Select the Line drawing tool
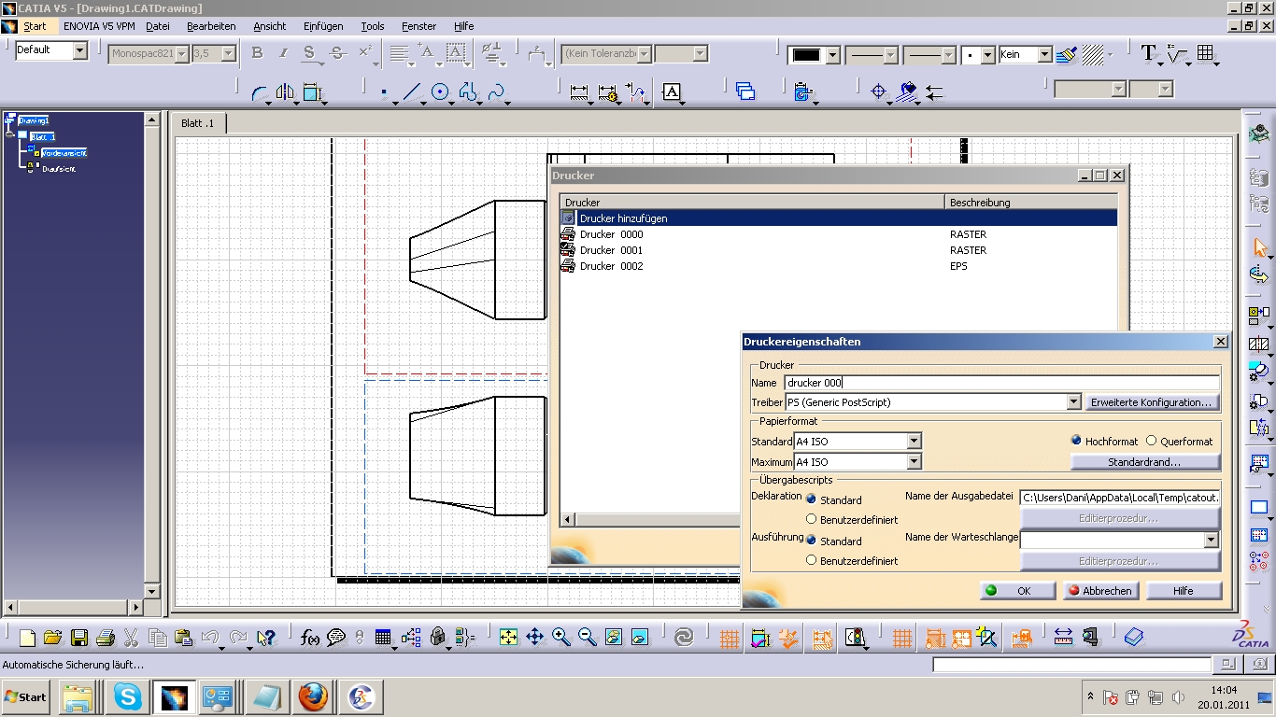Image resolution: width=1276 pixels, height=717 pixels. pyautogui.click(x=412, y=91)
